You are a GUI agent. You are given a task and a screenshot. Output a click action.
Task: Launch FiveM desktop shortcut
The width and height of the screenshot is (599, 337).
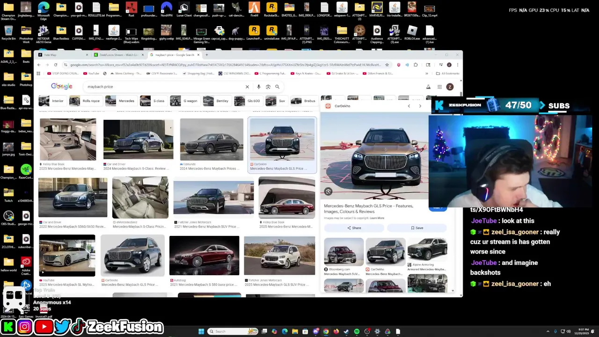click(254, 10)
